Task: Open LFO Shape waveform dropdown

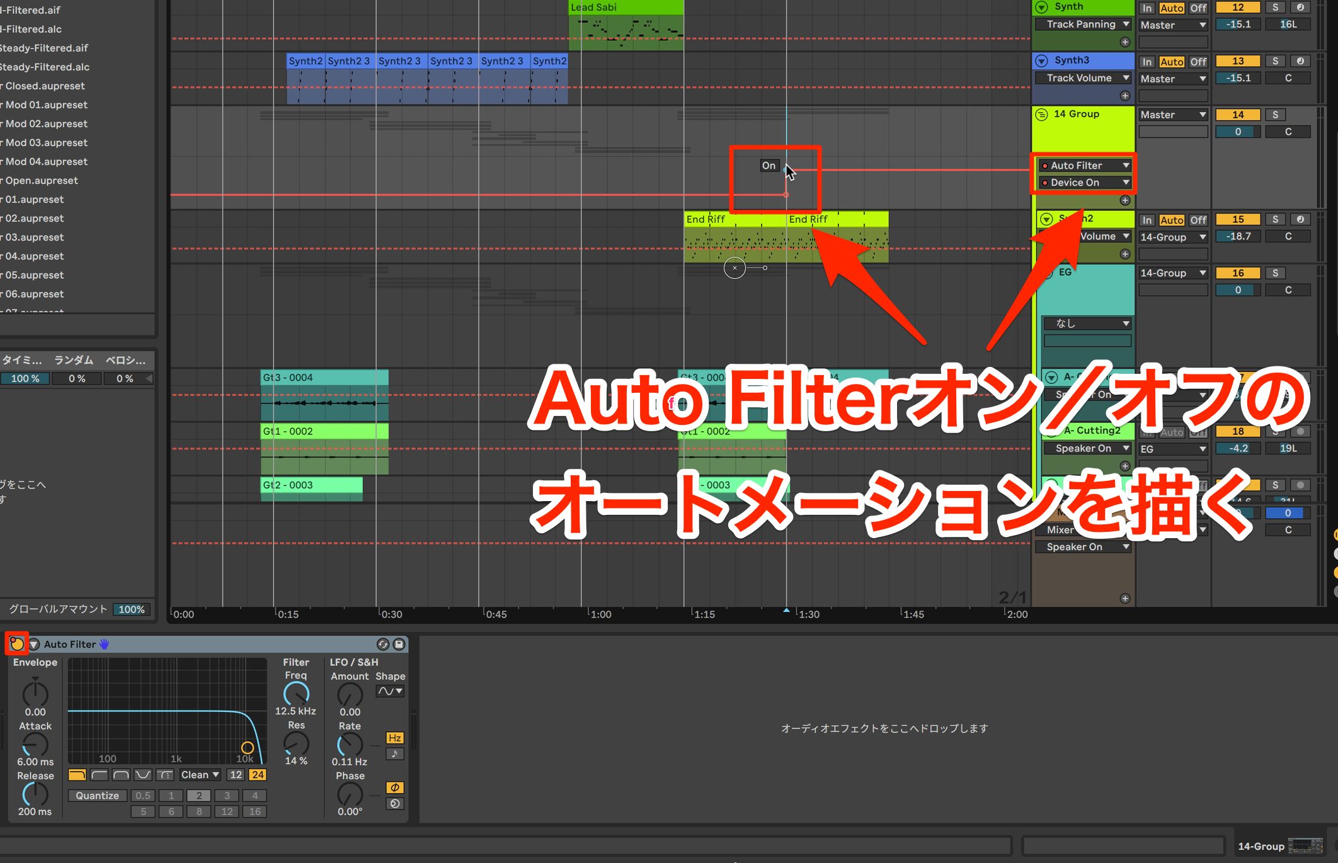Action: (x=390, y=691)
